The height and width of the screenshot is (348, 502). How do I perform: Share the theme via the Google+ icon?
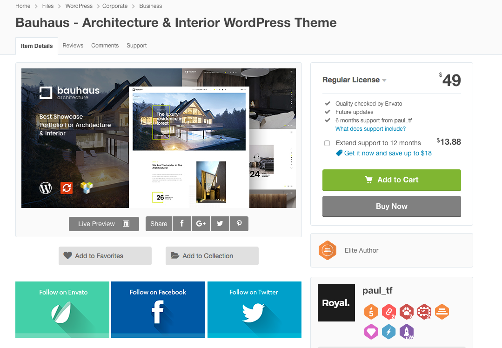point(201,224)
